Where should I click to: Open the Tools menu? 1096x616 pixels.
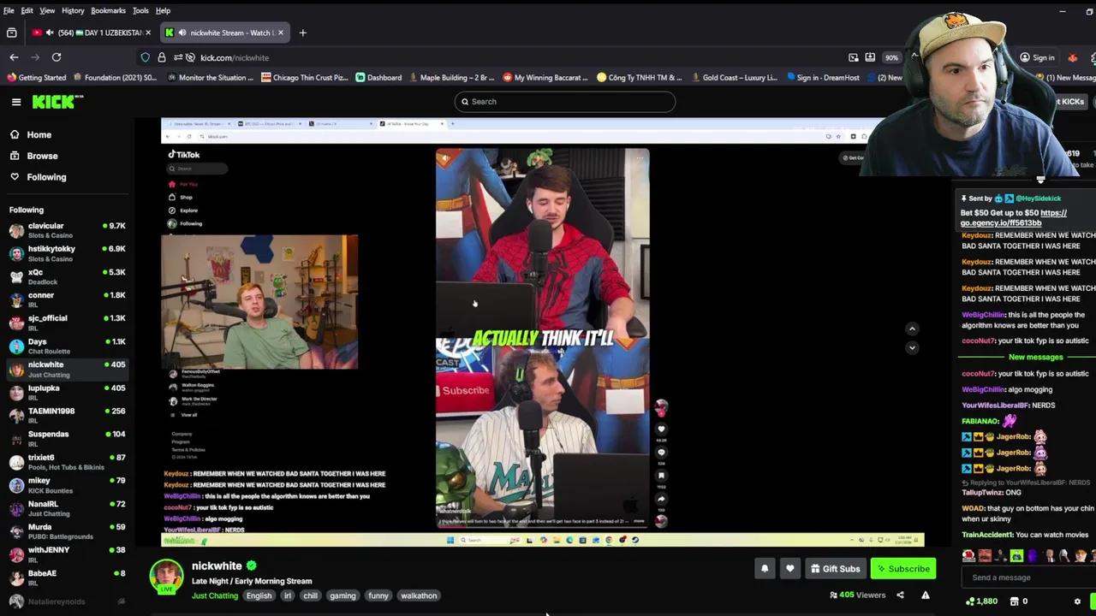click(x=140, y=10)
